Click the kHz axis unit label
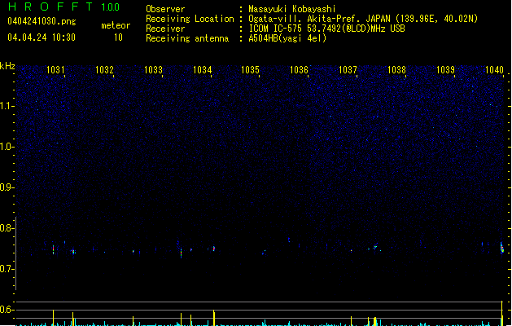 point(7,66)
